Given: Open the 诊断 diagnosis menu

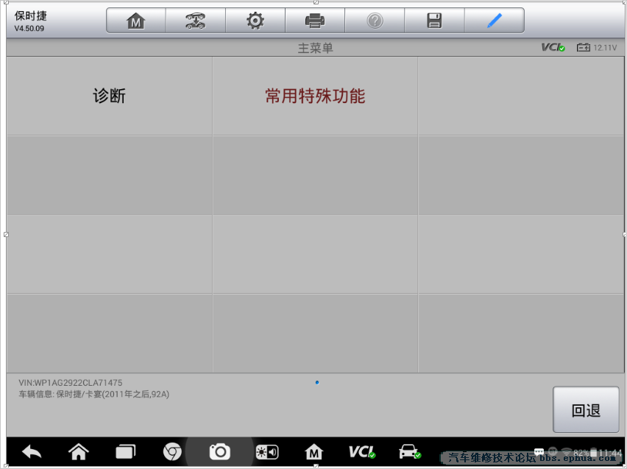Looking at the screenshot, I should [x=109, y=96].
